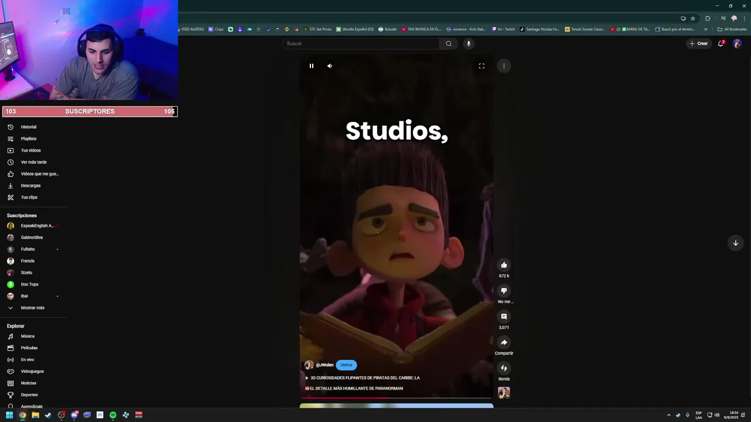
Task: Open the sound thumbnail below Remix
Action: coord(504,393)
